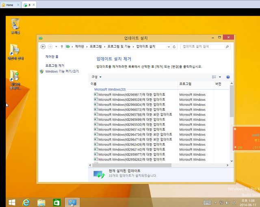The image size is (260, 207).
Task: Click the change view icon
Action: tap(214, 77)
